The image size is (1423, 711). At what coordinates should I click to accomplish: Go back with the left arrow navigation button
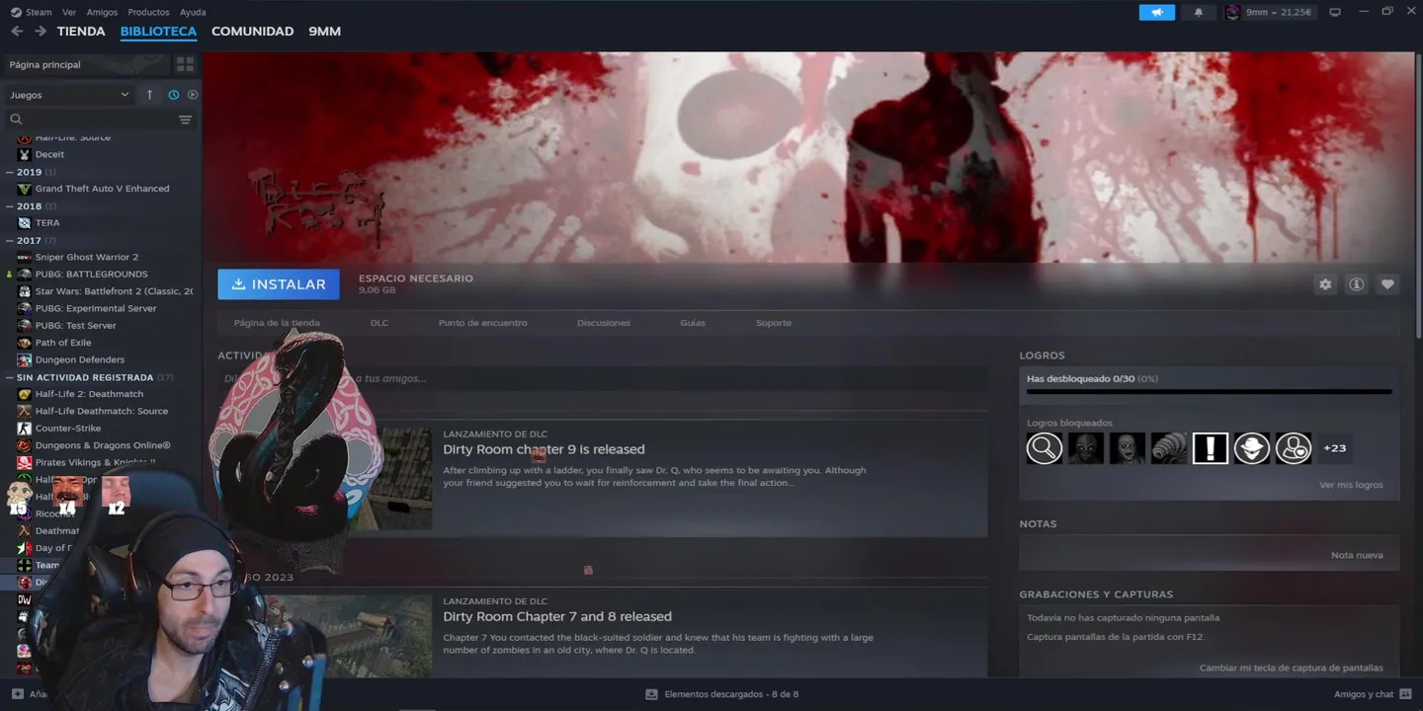(17, 32)
